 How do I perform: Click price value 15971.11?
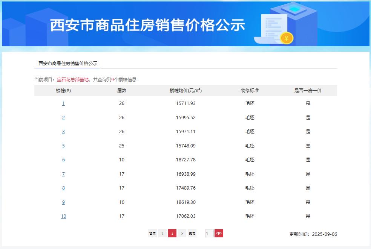[x=186, y=132]
